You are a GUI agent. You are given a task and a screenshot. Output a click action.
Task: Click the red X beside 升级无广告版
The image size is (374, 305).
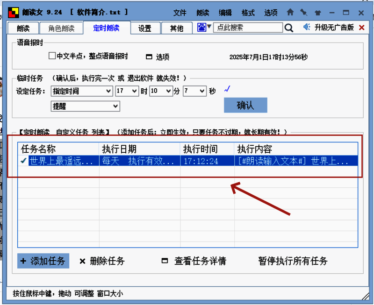pos(361,27)
